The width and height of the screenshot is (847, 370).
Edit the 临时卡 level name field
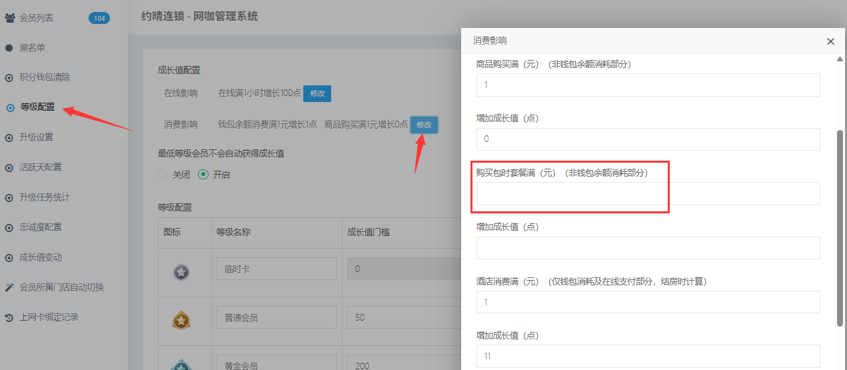[277, 269]
